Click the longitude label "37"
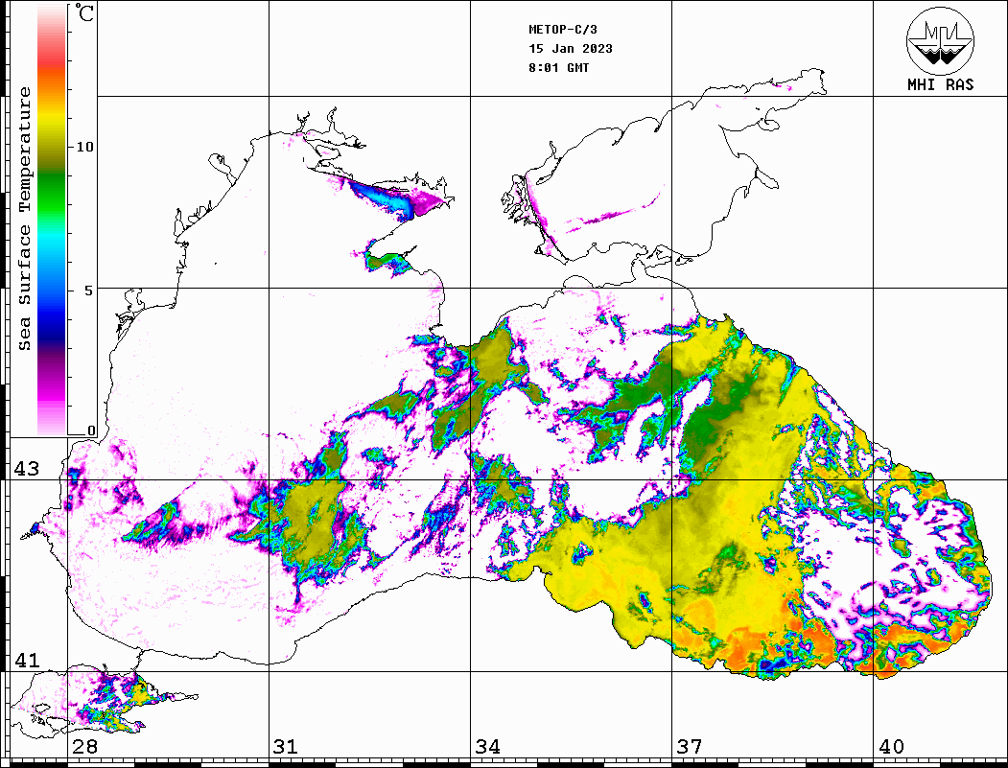Image resolution: width=1008 pixels, height=768 pixels. tap(690, 747)
